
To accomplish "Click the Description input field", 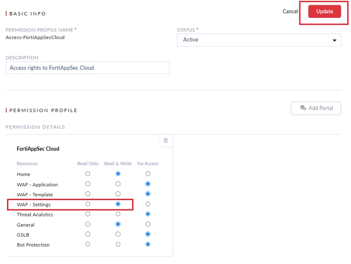I will pyautogui.click(x=87, y=68).
